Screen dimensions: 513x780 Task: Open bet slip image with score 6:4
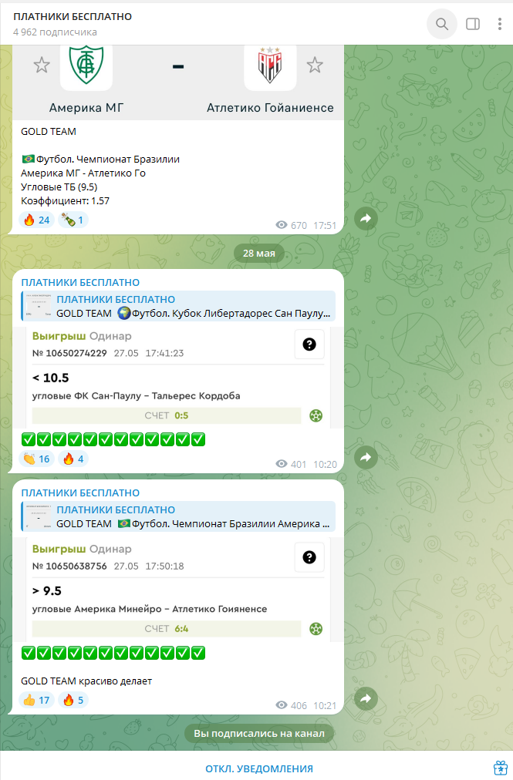tap(178, 590)
